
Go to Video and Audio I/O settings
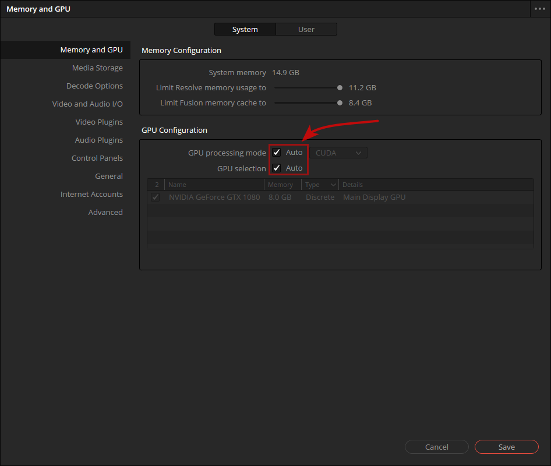pyautogui.click(x=87, y=104)
